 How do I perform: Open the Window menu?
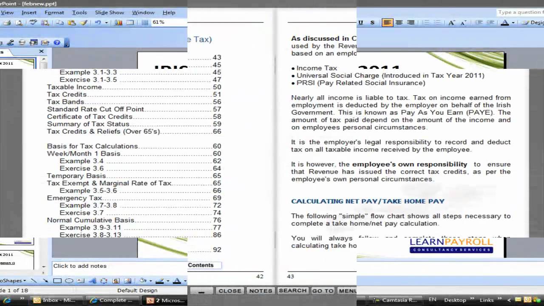pyautogui.click(x=143, y=12)
